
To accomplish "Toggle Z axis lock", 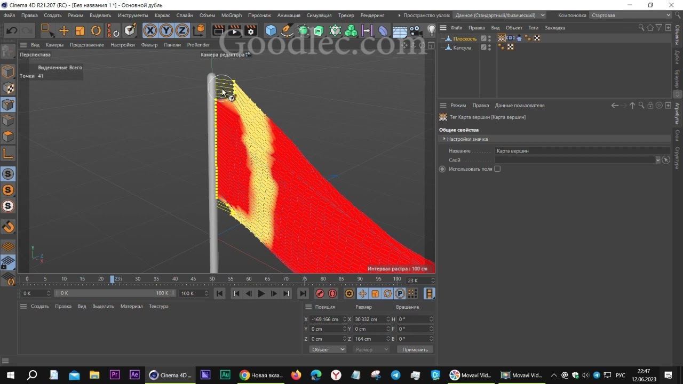I will 182,30.
